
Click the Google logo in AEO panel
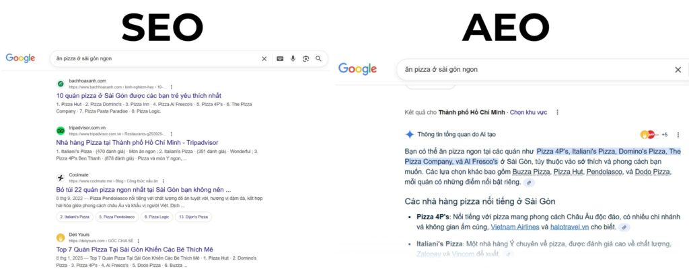pyautogui.click(x=357, y=68)
